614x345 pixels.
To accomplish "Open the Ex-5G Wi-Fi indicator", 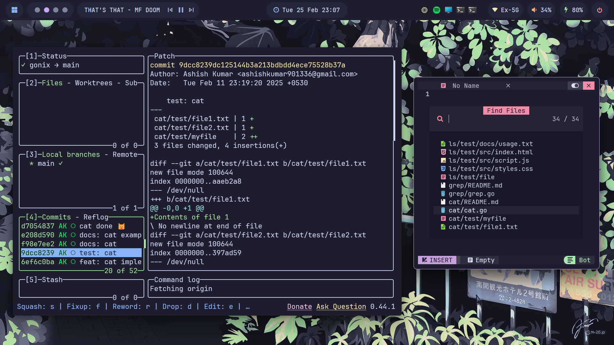I will pos(505,10).
